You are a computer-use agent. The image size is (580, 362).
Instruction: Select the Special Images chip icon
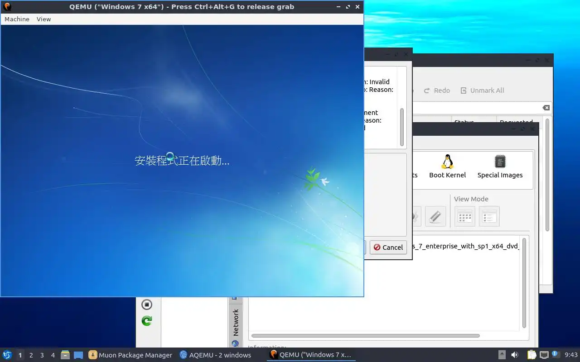[x=500, y=167]
